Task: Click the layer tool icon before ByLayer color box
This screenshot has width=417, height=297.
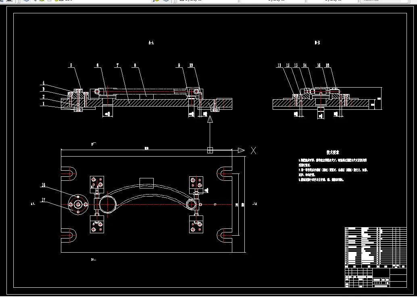Action: [x=166, y=1]
